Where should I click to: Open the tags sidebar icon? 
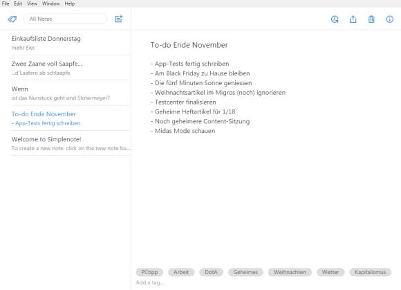12,19
